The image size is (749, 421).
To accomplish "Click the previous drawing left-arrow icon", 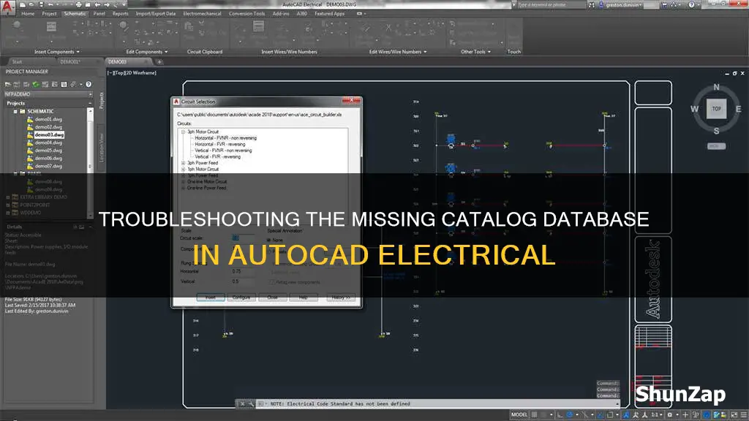I will coord(97,5).
